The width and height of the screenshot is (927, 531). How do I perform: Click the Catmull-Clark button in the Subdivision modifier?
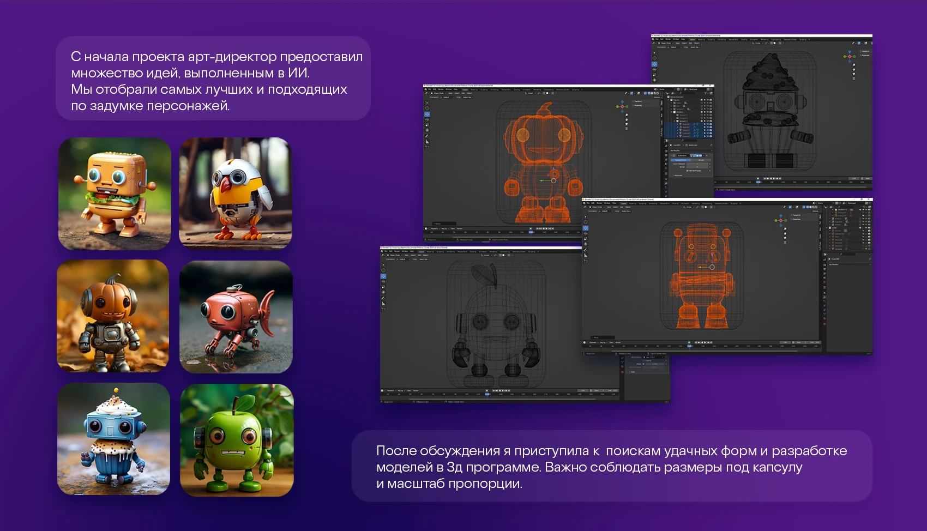click(x=681, y=160)
